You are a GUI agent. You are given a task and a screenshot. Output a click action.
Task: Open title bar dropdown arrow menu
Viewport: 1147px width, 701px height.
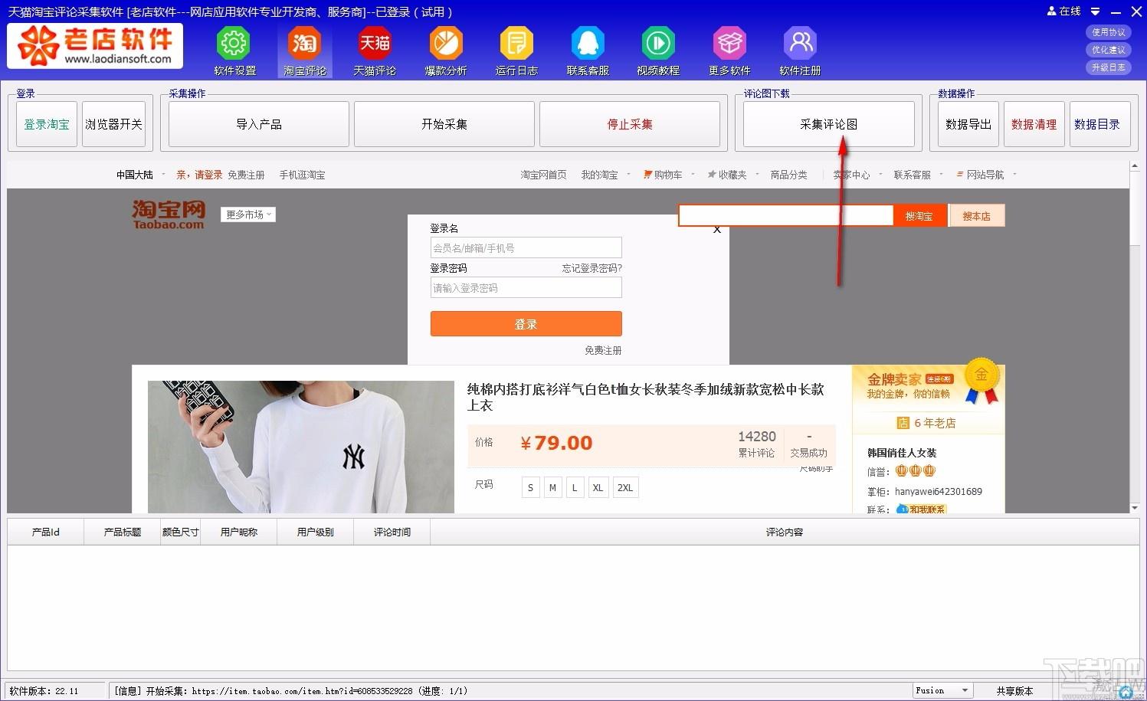(x=1096, y=11)
